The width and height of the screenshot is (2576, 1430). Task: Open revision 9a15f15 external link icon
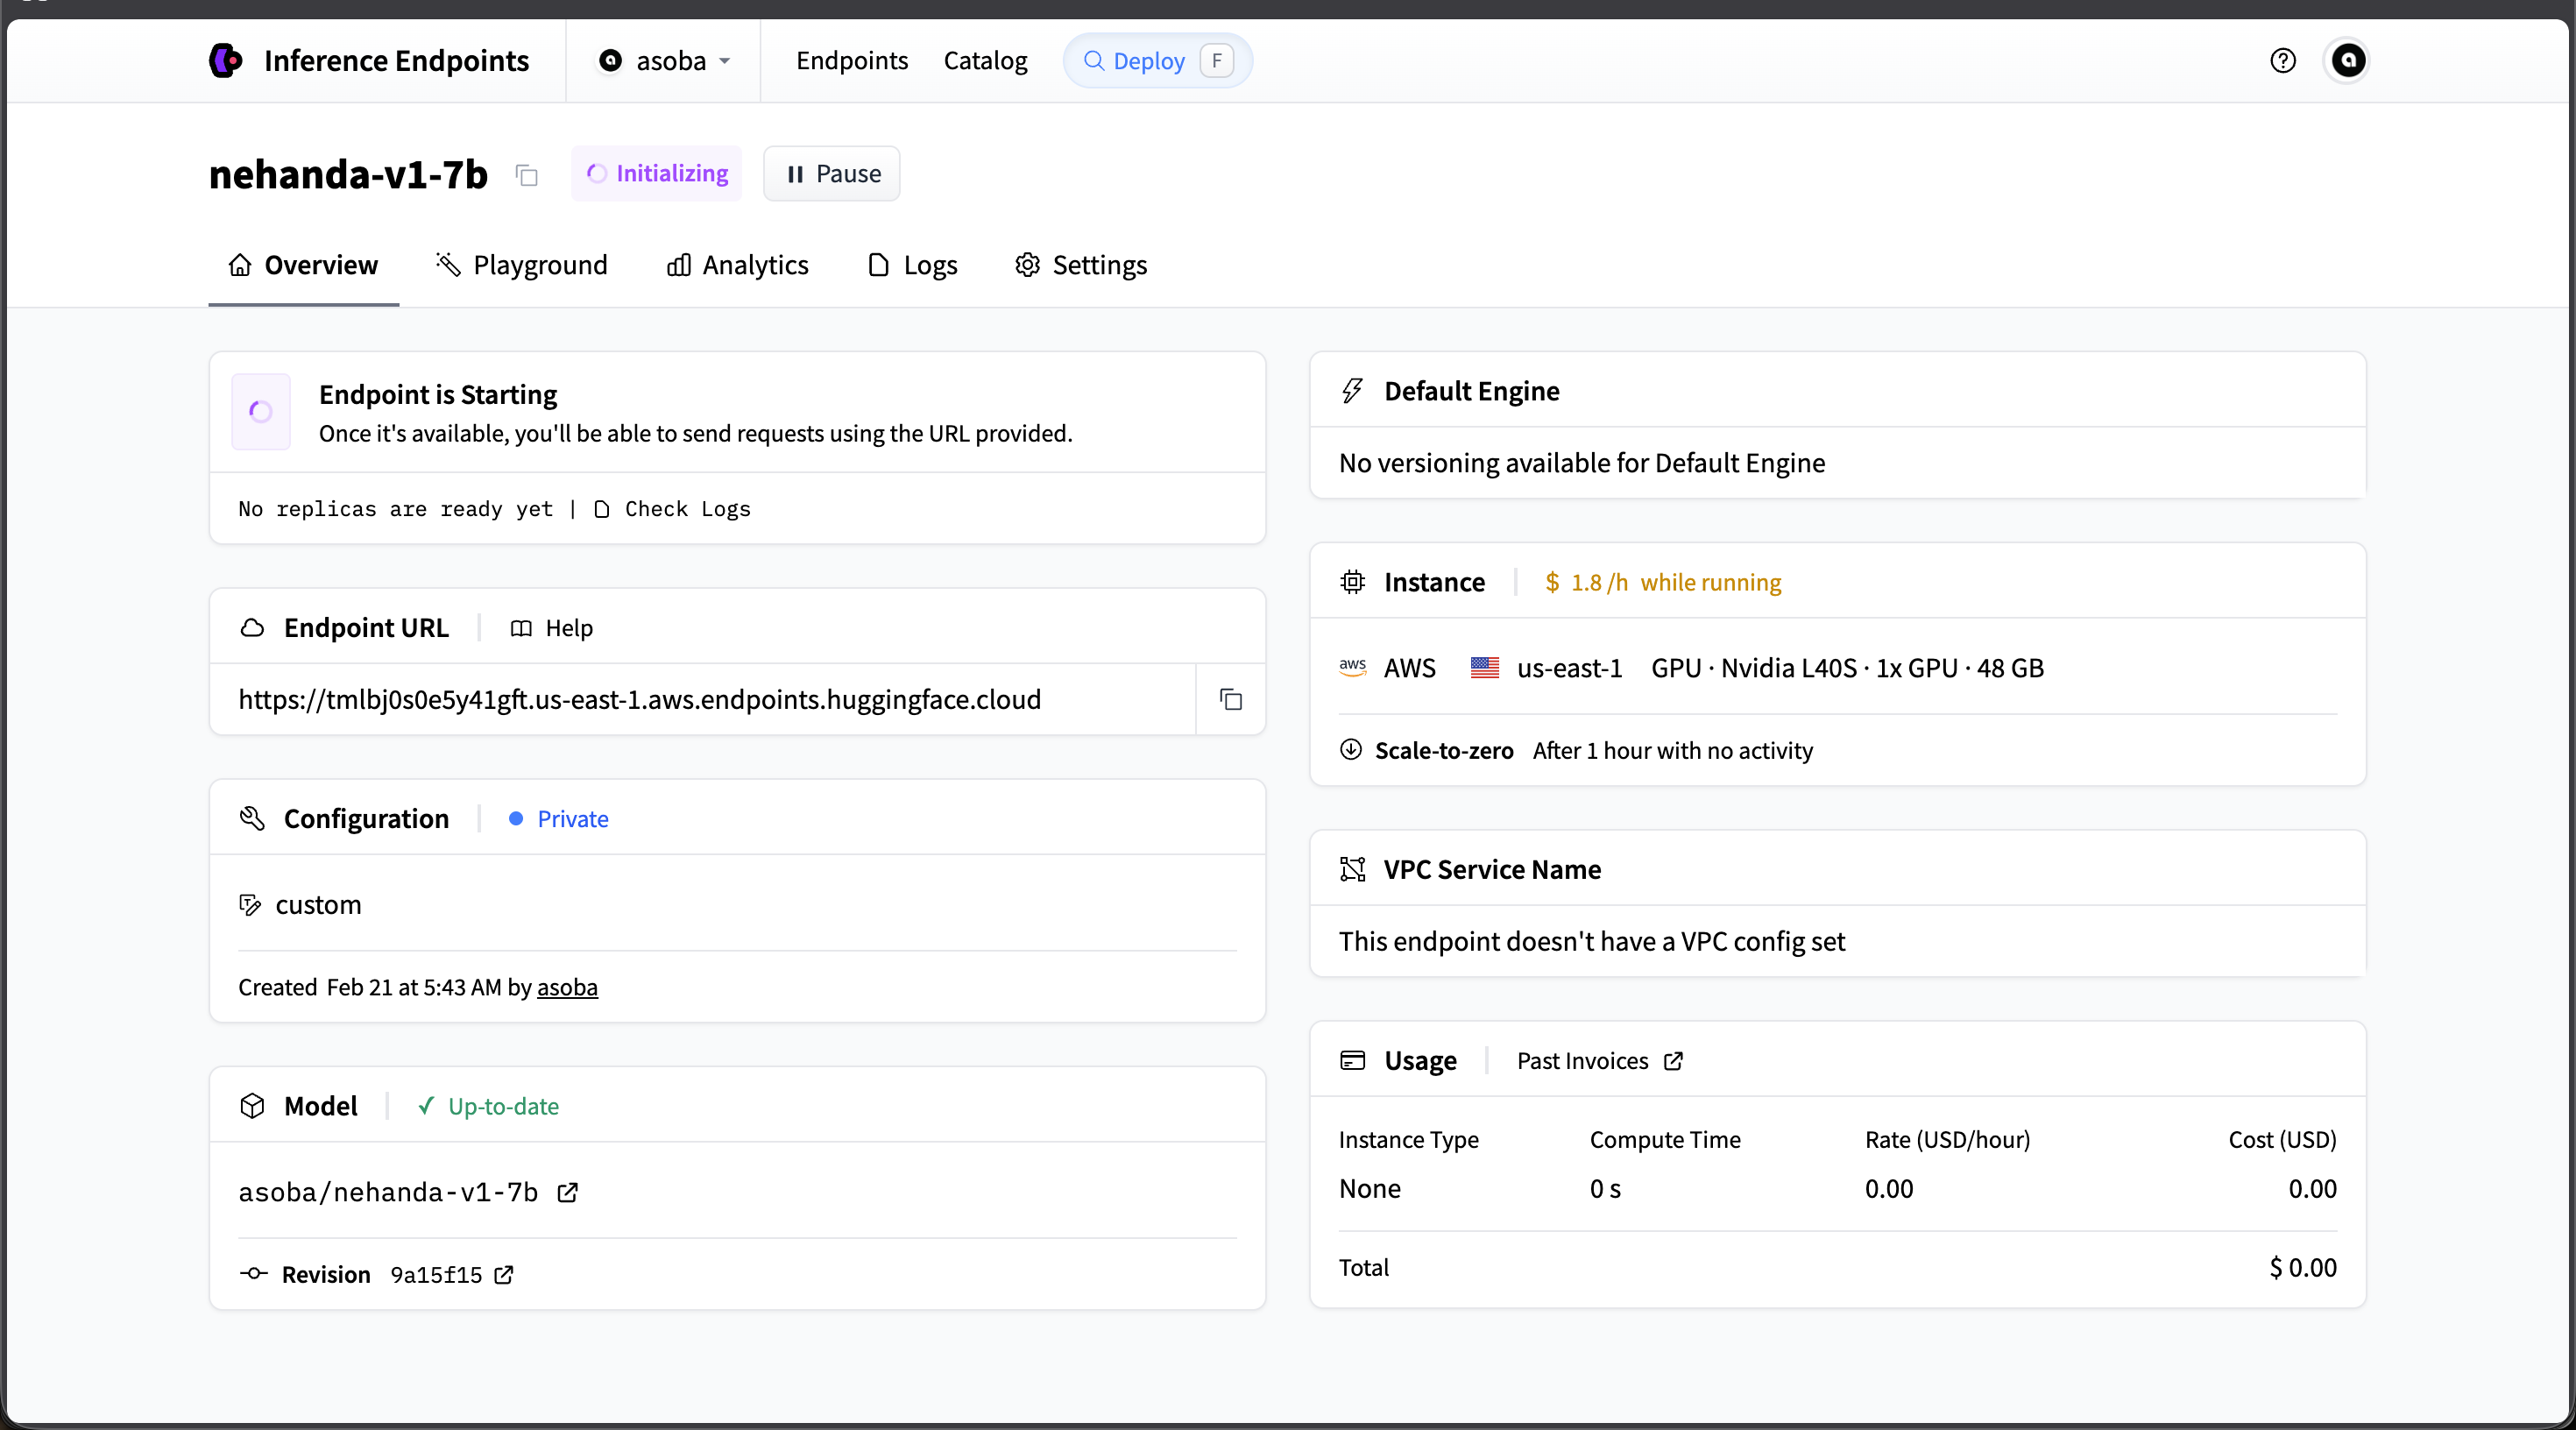click(504, 1275)
